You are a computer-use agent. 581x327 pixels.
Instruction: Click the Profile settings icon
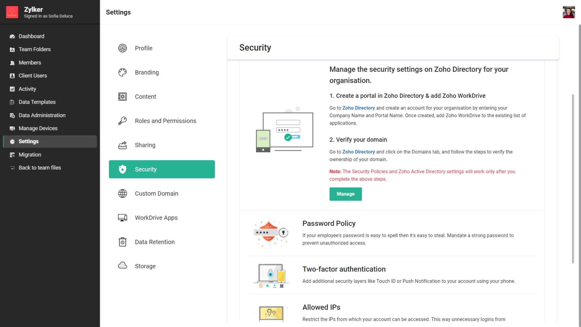tap(122, 48)
